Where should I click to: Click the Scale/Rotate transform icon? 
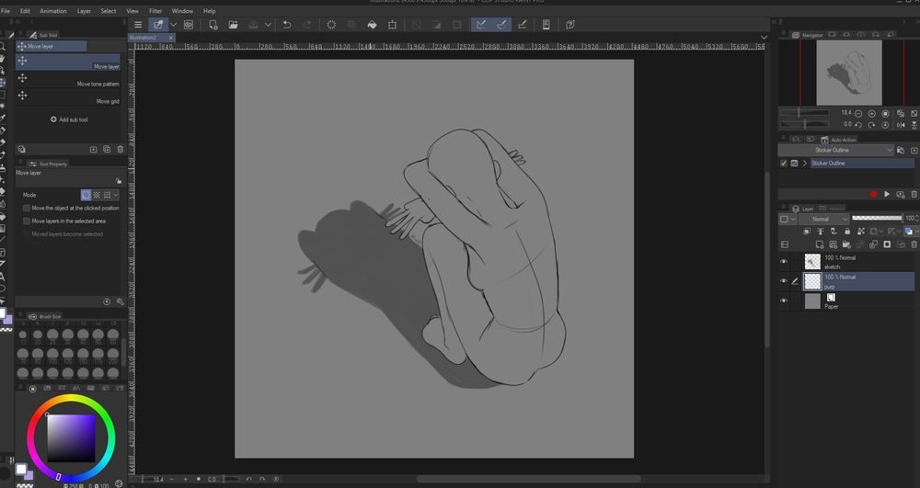[392, 25]
